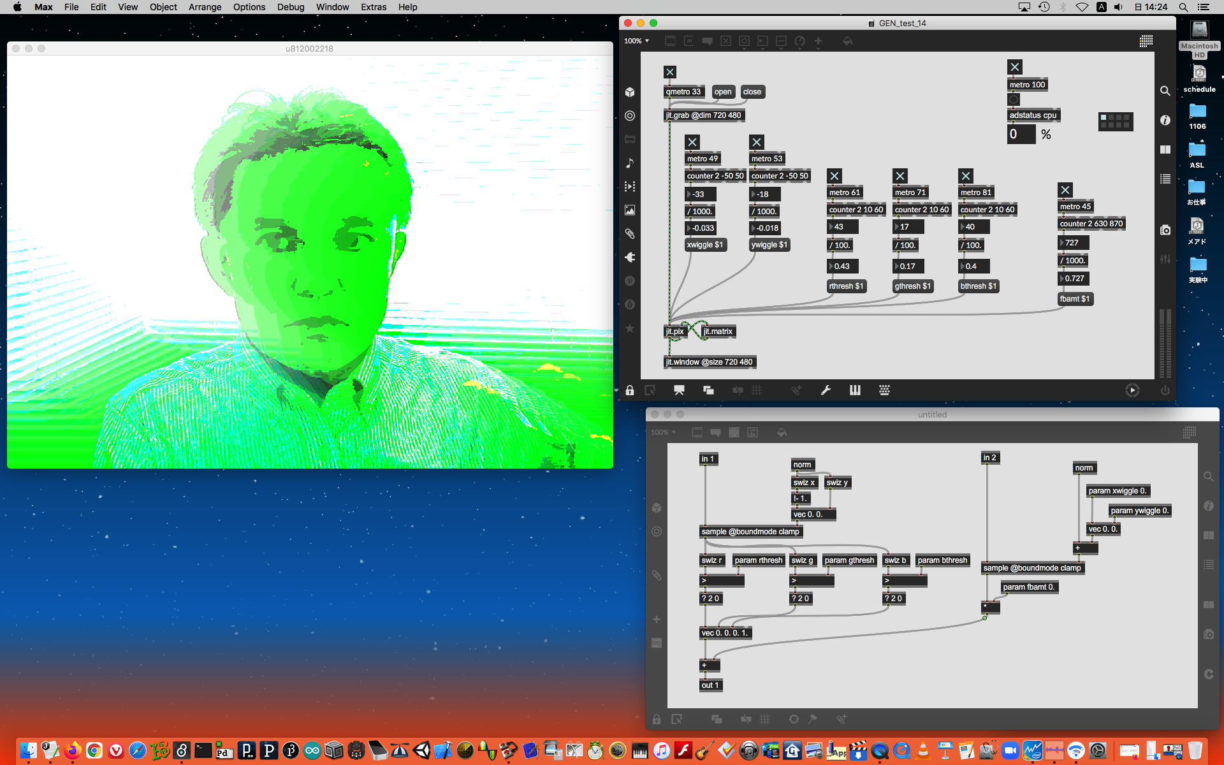Toggle the X above metro 100
1224x765 pixels.
pyautogui.click(x=1014, y=66)
